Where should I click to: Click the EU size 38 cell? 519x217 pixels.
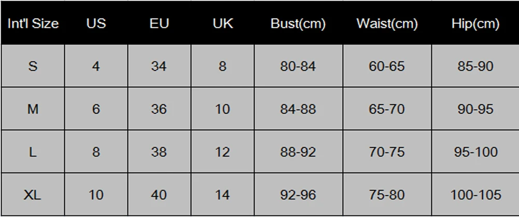(x=159, y=152)
